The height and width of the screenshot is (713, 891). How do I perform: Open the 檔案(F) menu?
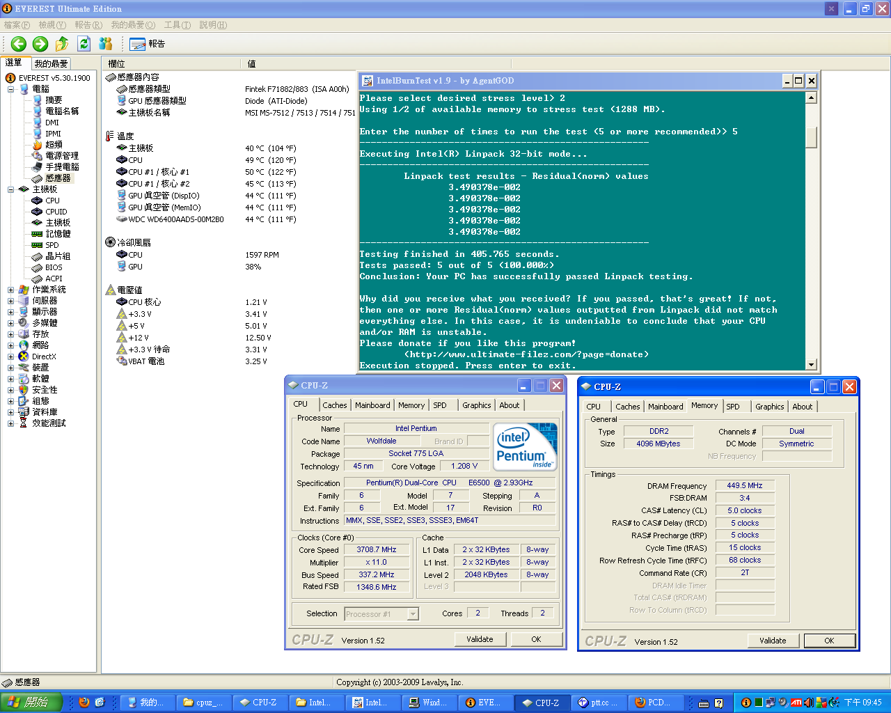point(17,25)
